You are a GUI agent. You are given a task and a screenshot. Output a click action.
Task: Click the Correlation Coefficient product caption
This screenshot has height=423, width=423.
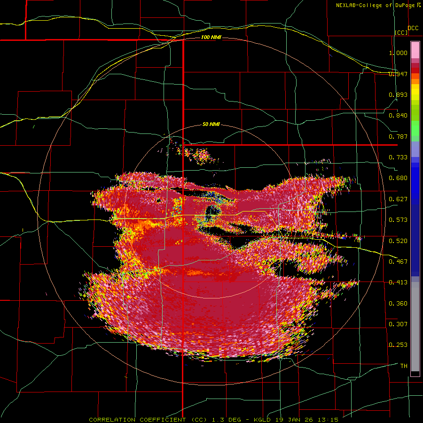[x=214, y=420]
